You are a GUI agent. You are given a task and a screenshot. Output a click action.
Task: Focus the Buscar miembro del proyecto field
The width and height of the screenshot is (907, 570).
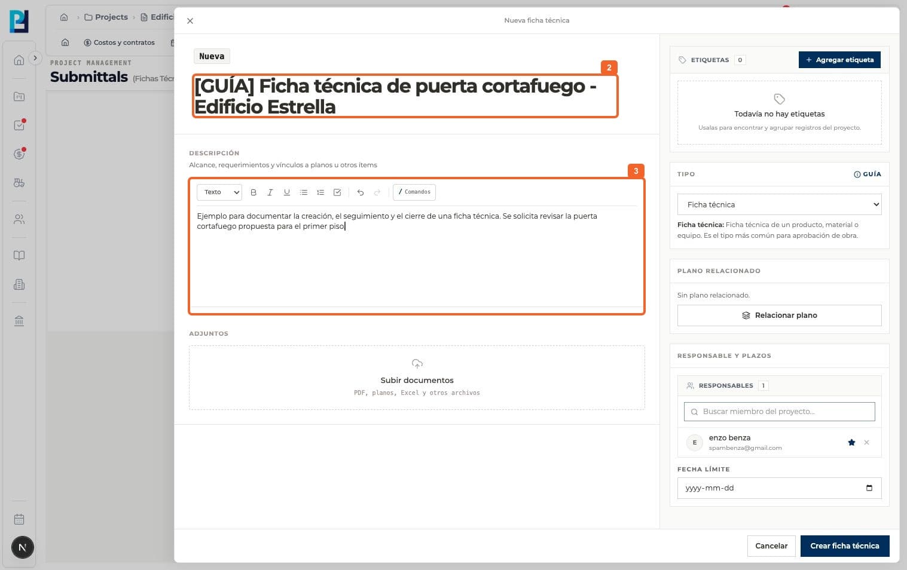pyautogui.click(x=779, y=412)
